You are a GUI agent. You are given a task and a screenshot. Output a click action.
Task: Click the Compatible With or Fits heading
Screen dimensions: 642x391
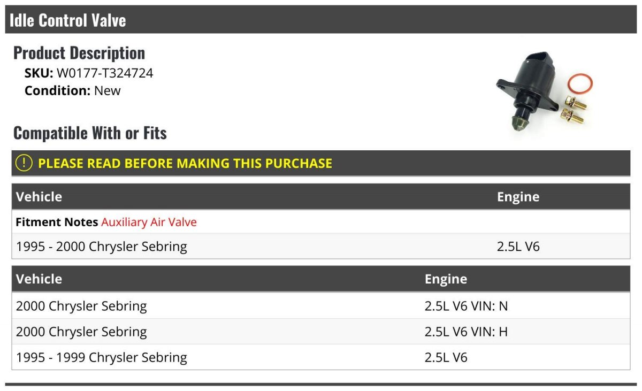tap(90, 133)
